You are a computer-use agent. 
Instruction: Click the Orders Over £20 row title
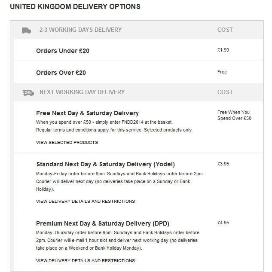(x=61, y=73)
